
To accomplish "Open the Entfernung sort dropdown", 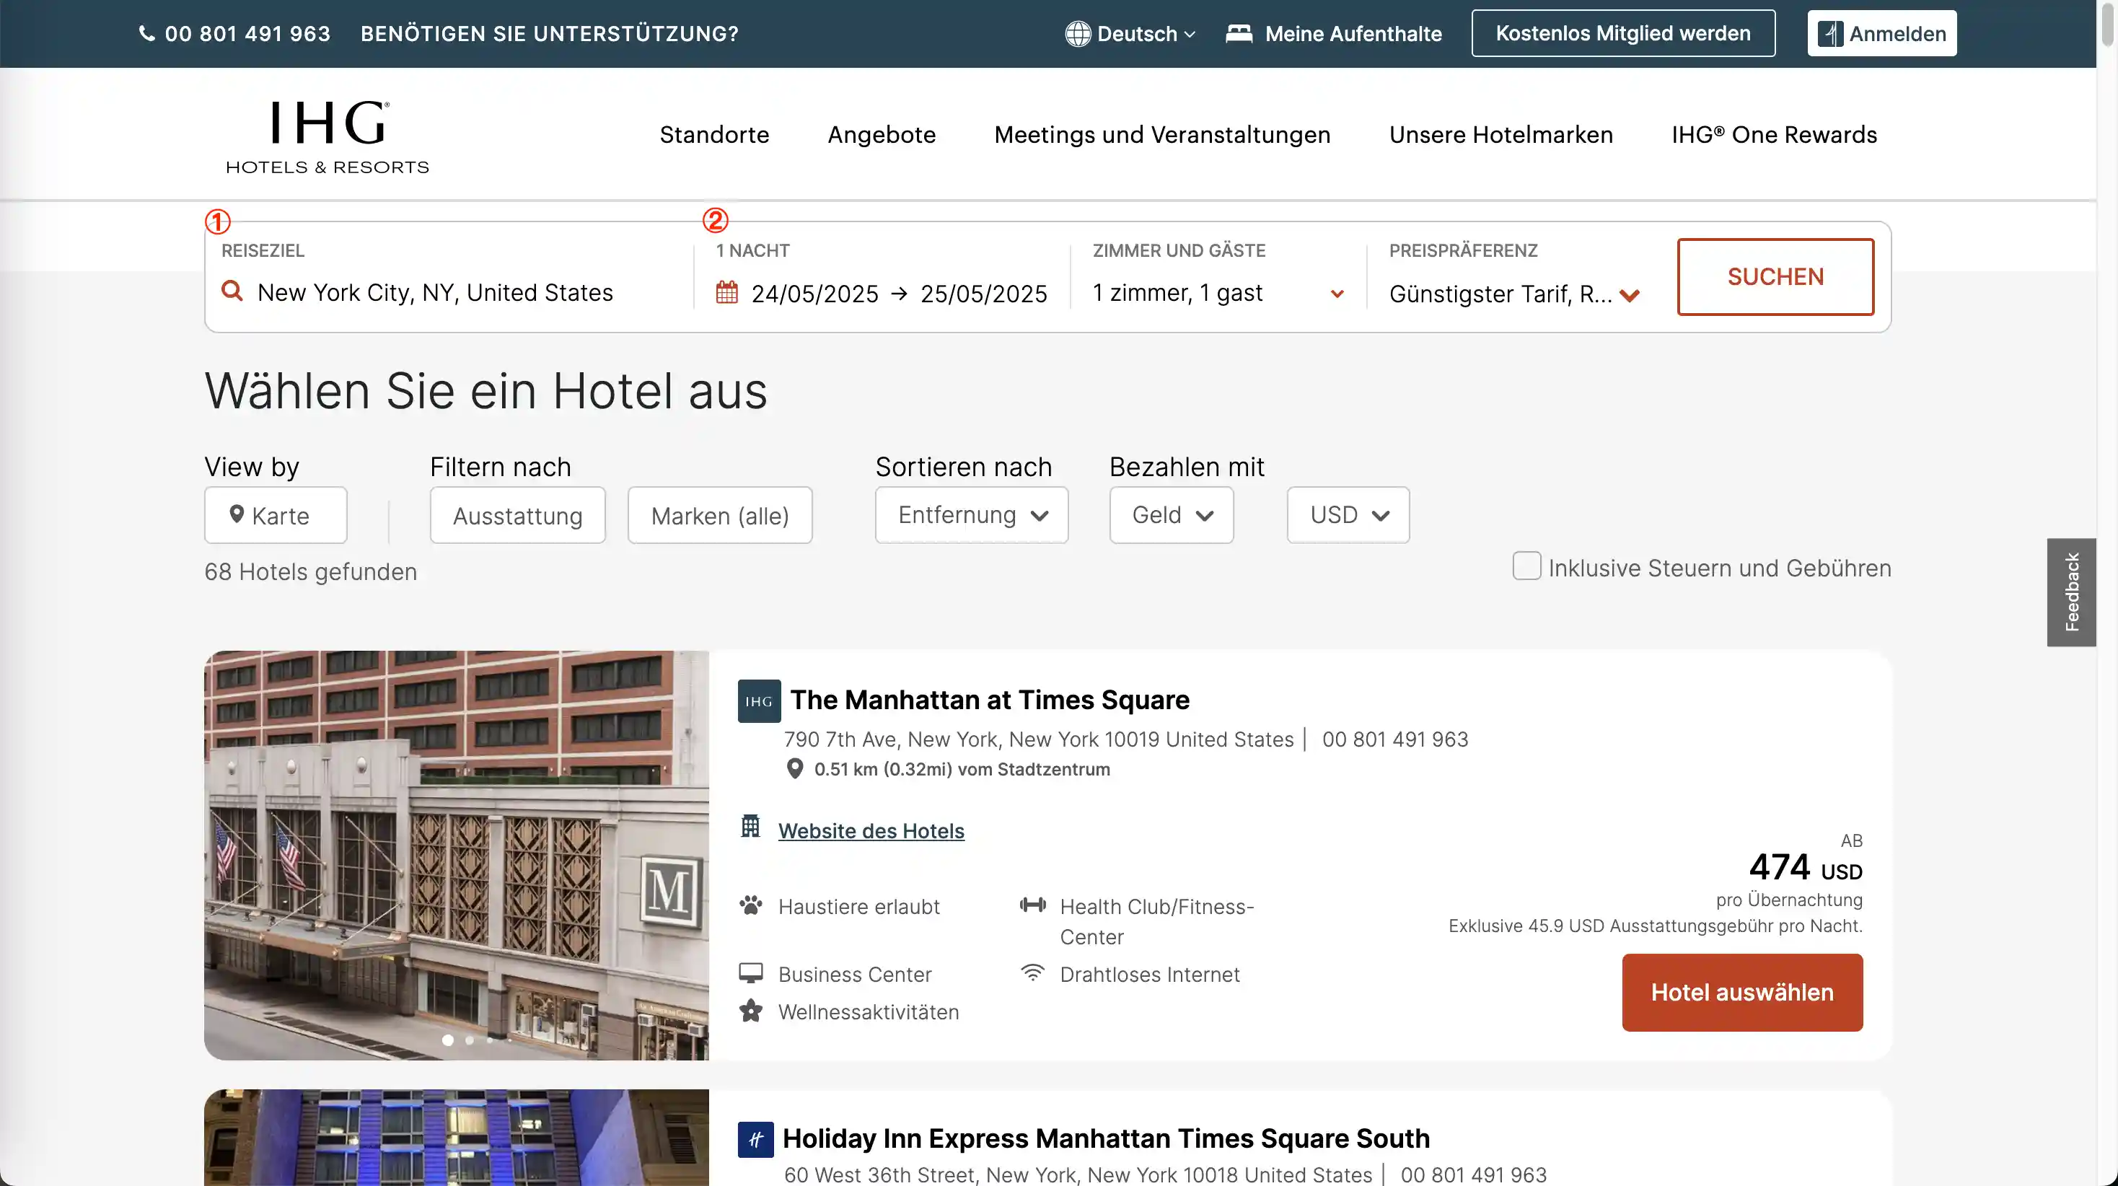I will (972, 515).
